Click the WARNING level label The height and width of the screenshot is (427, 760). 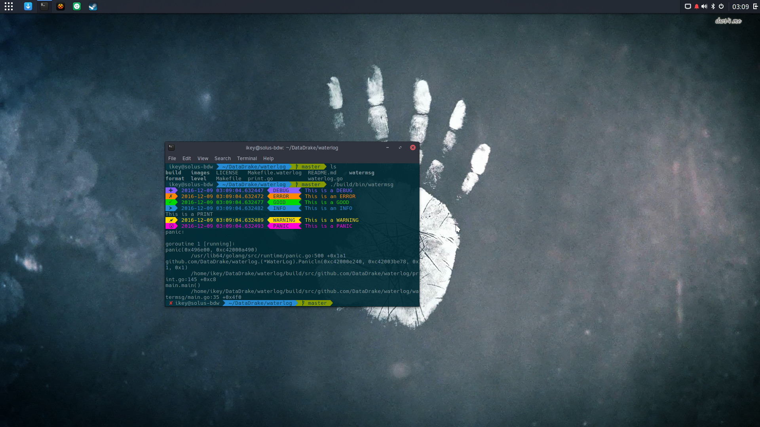pyautogui.click(x=284, y=220)
